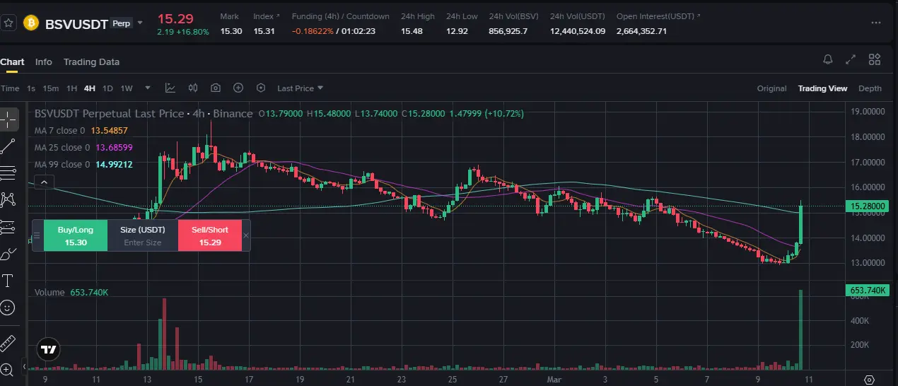Screen dimensions: 898x386
Task: Expand chart to fullscreen with arrows icon
Action: click(x=851, y=60)
